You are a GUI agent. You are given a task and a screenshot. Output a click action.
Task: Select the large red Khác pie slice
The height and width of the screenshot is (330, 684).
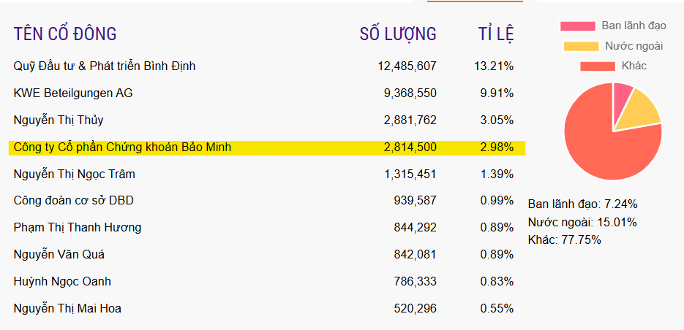click(604, 146)
